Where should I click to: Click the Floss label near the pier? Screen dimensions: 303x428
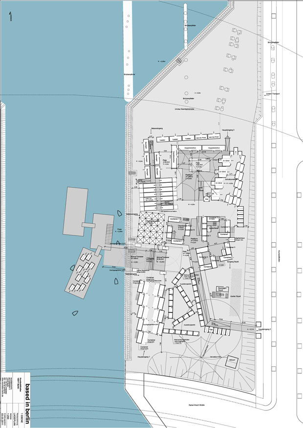pos(119,229)
